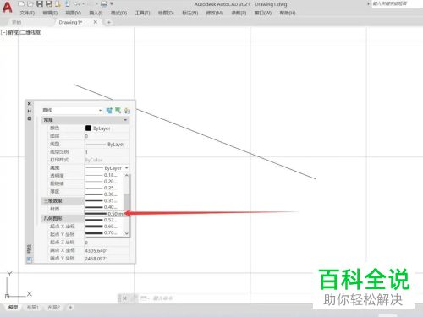The height and width of the screenshot is (317, 423).
Task: Select the 0.50 mm lineweight option
Action: click(x=104, y=214)
